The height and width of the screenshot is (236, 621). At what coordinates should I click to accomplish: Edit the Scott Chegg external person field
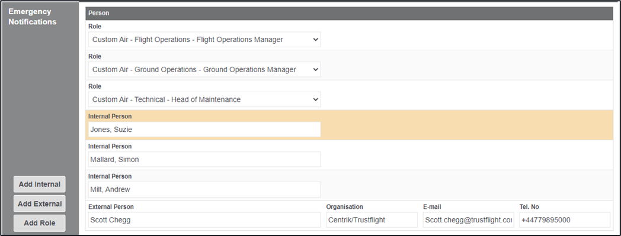tap(204, 220)
